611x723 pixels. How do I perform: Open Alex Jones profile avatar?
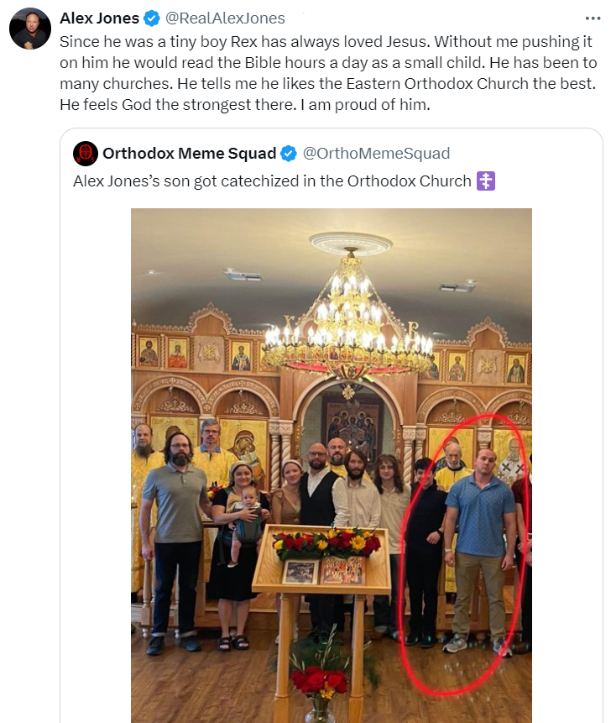pos(30,28)
